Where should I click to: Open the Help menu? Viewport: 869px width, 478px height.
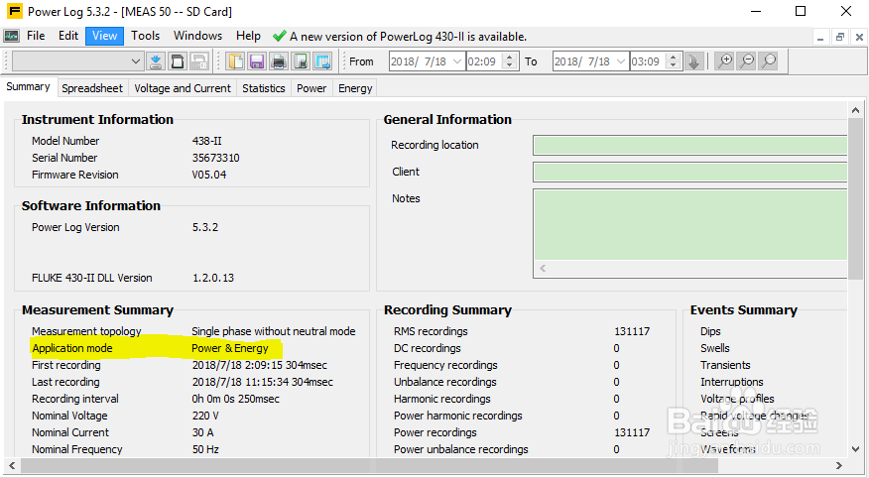click(x=248, y=36)
